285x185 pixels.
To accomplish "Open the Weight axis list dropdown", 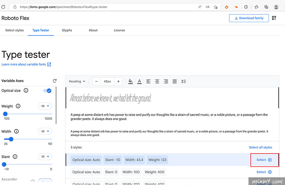I will (x=45, y=106).
